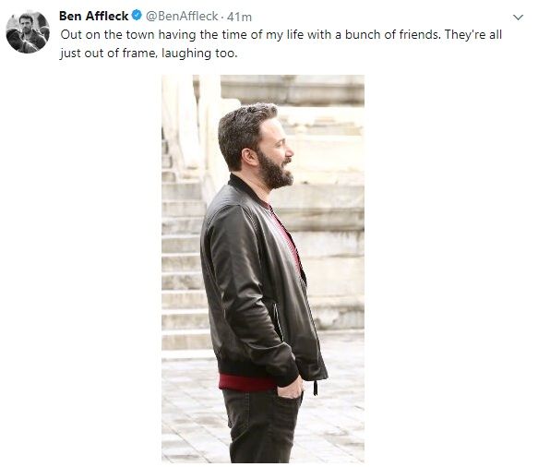Click the posted-time label 41m
Screen dimensions: 550x467
(x=239, y=17)
